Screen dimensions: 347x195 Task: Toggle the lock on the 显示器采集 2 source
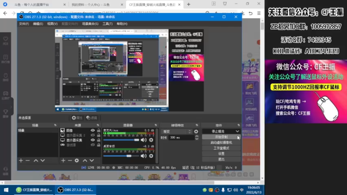coord(98,135)
